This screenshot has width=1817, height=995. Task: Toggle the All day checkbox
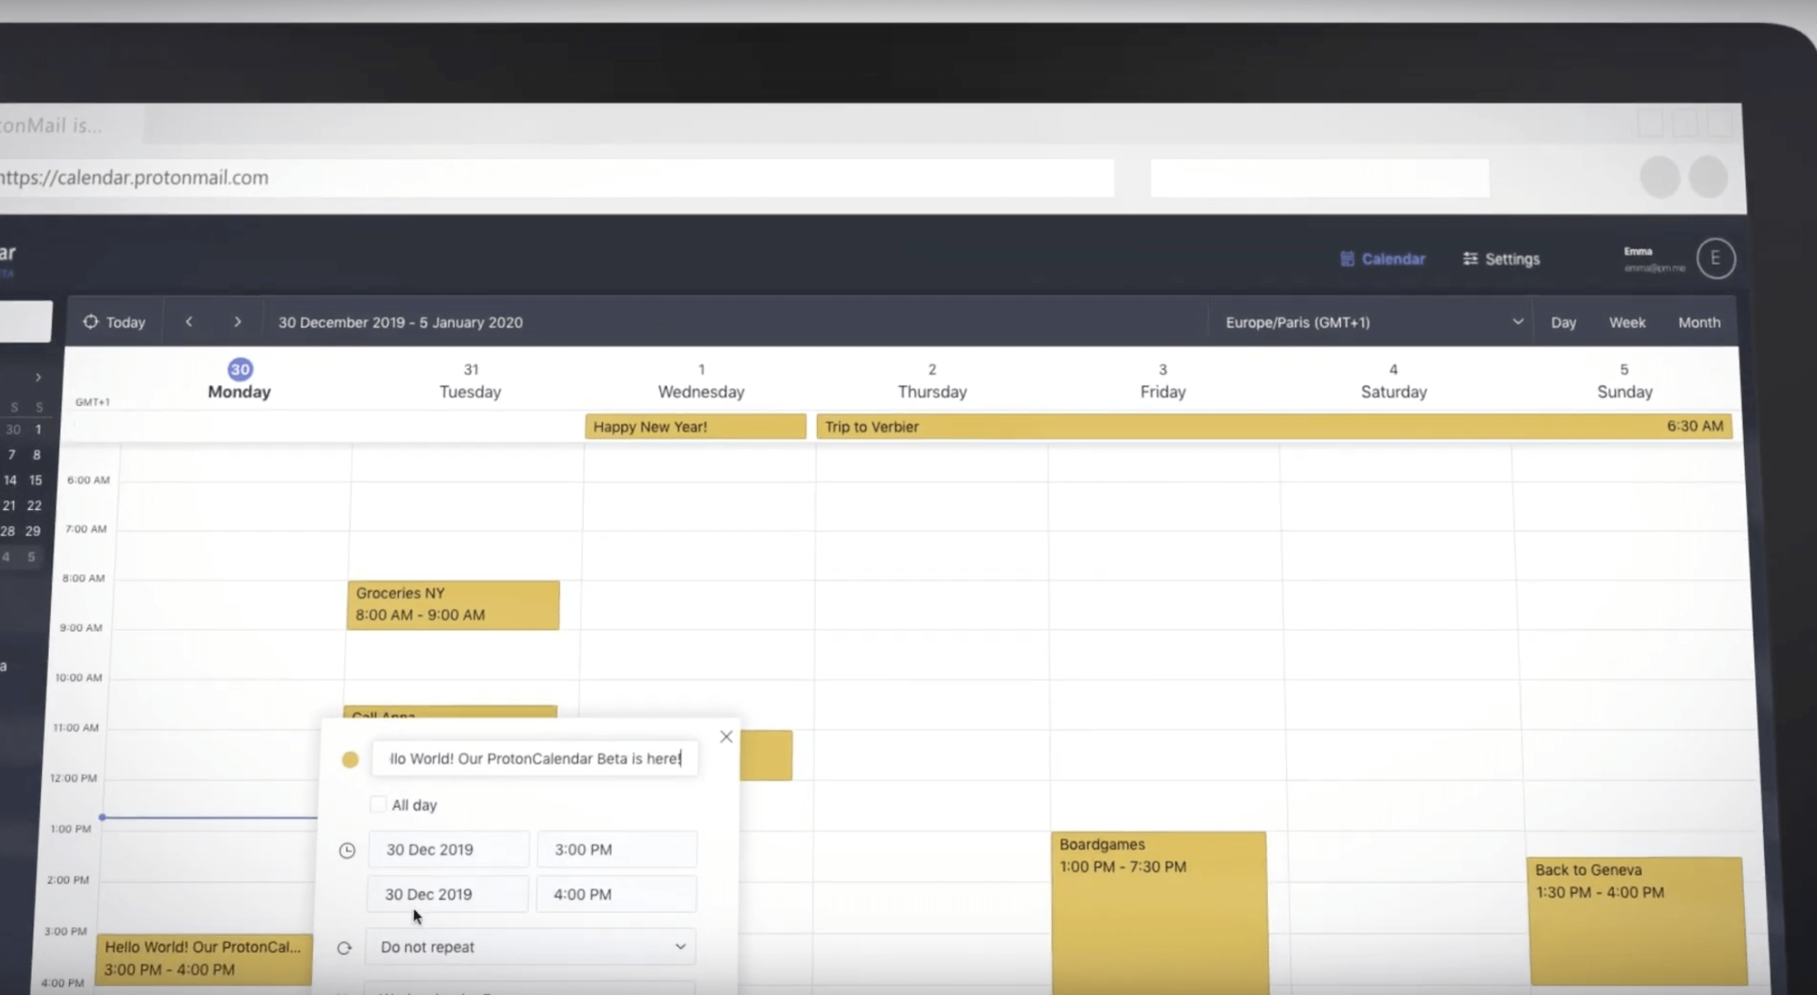coord(378,804)
